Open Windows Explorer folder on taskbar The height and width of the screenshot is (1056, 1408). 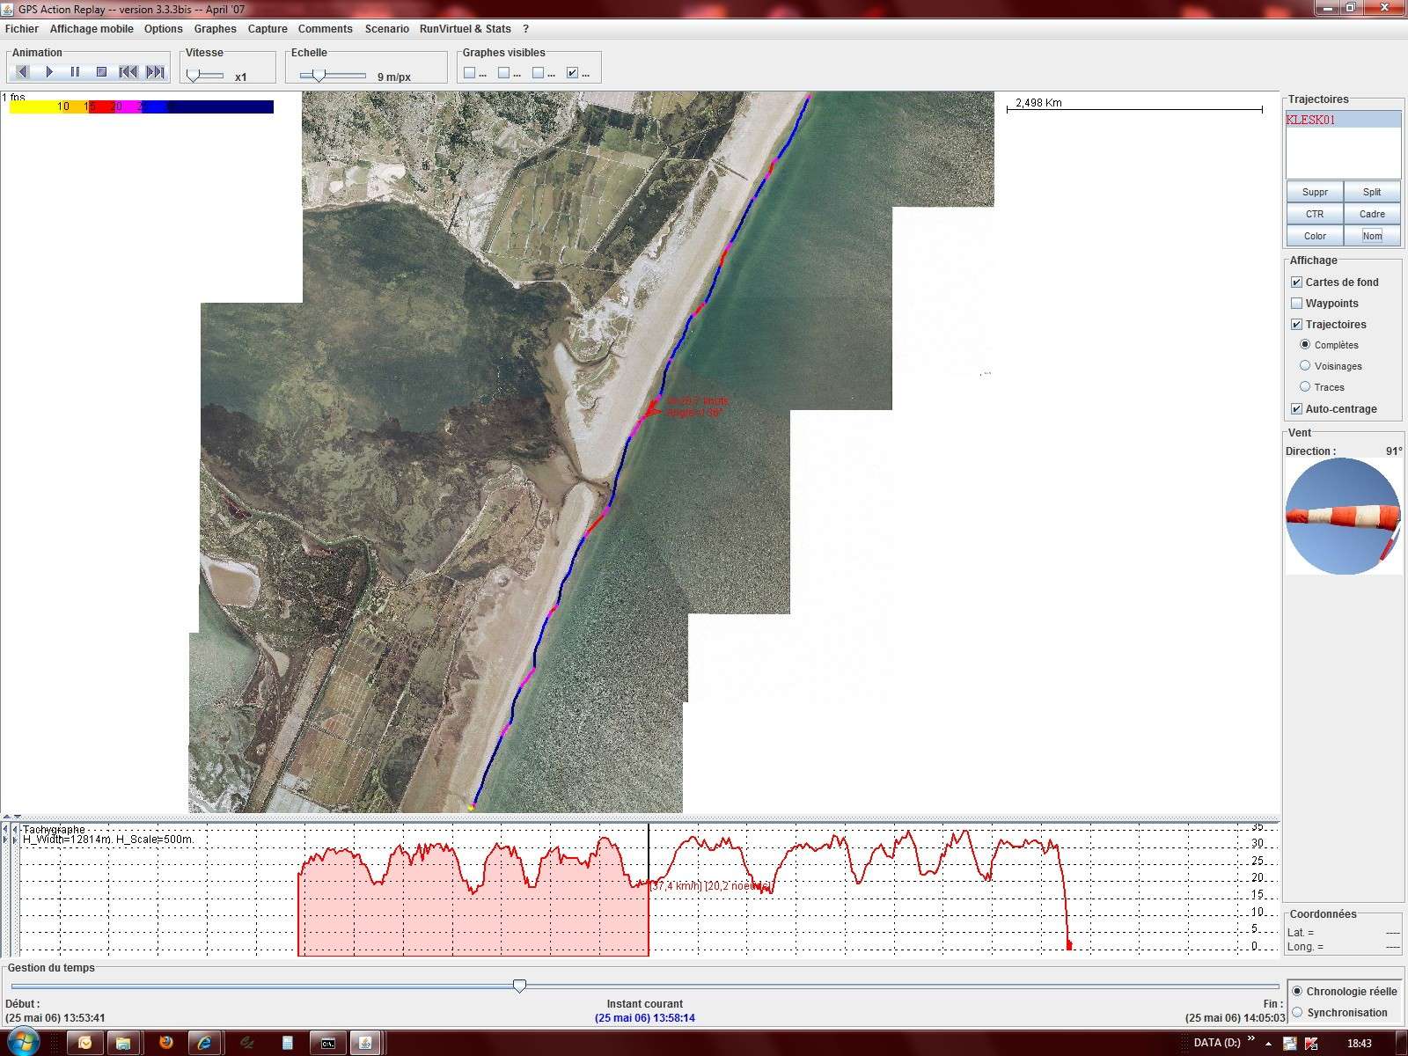(x=123, y=1043)
